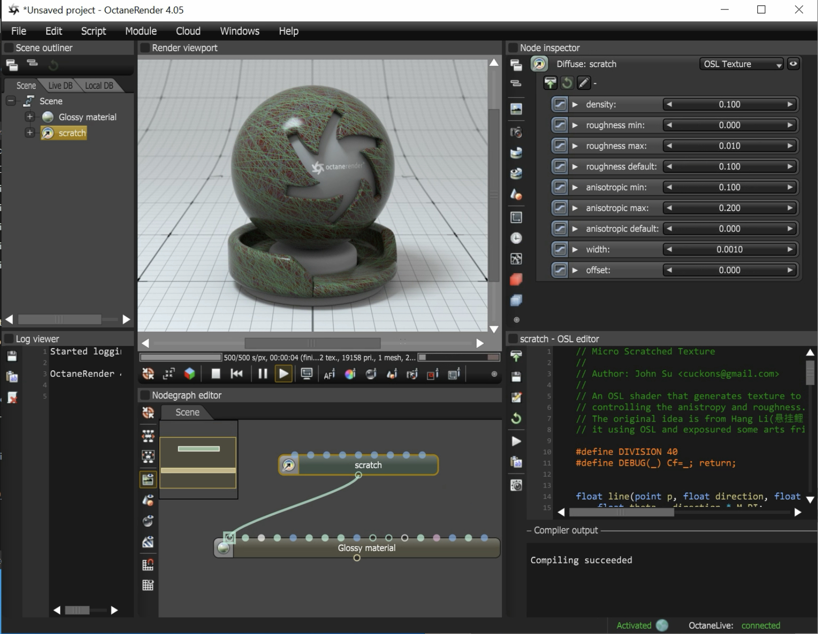Expand the roughness default parameter triangle

575,166
